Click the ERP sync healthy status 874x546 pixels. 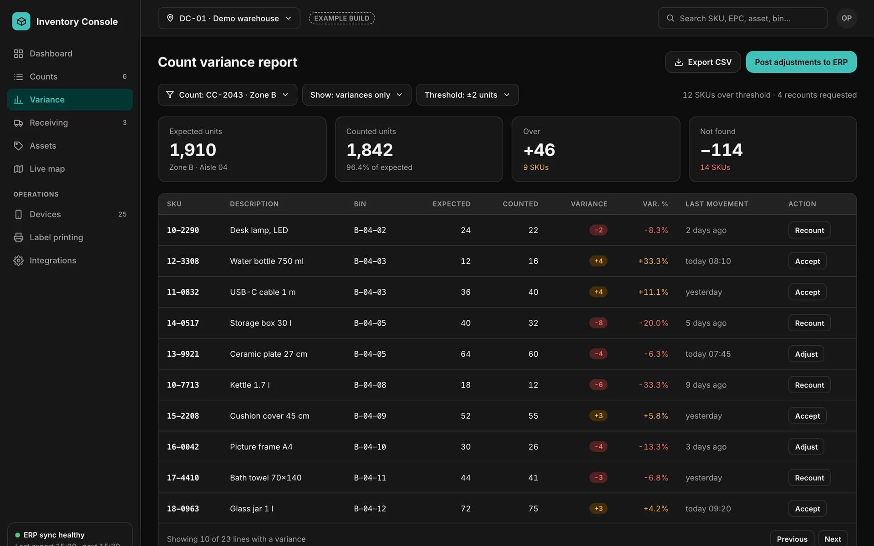tap(54, 535)
